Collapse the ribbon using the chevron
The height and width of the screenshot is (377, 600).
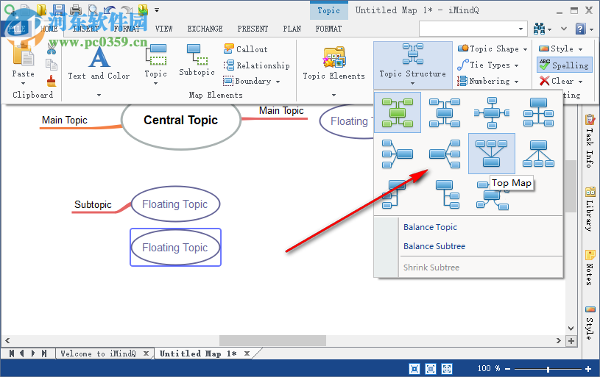[x=564, y=29]
